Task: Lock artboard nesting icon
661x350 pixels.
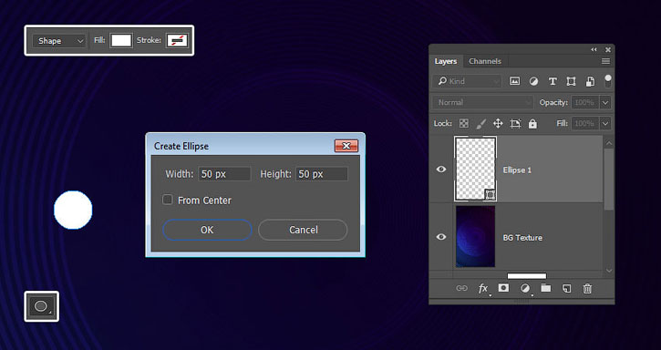Action: 515,124
